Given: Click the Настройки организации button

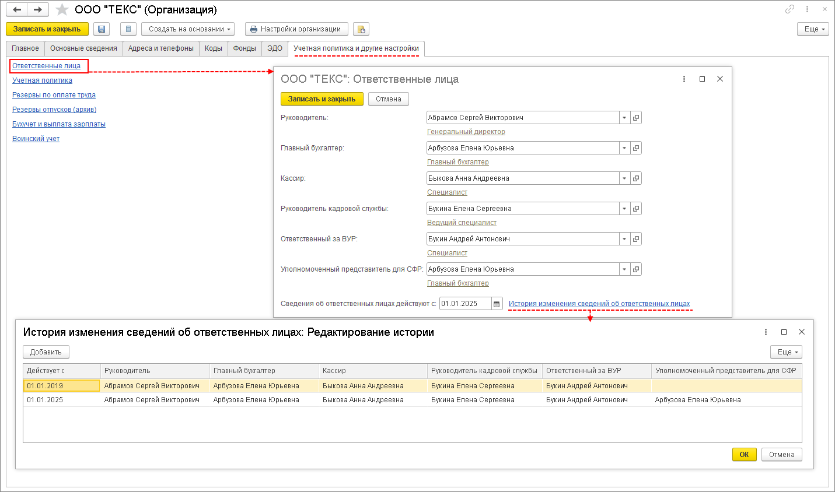Looking at the screenshot, I should point(296,29).
